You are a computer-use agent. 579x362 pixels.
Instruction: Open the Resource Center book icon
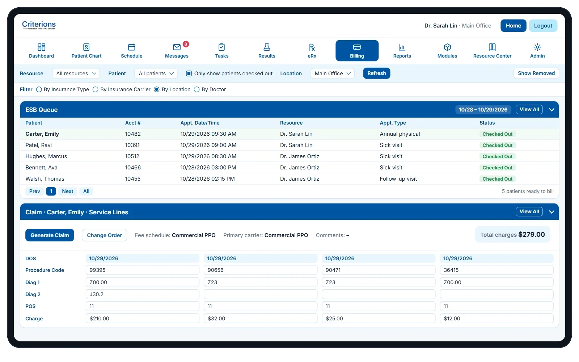click(x=492, y=47)
